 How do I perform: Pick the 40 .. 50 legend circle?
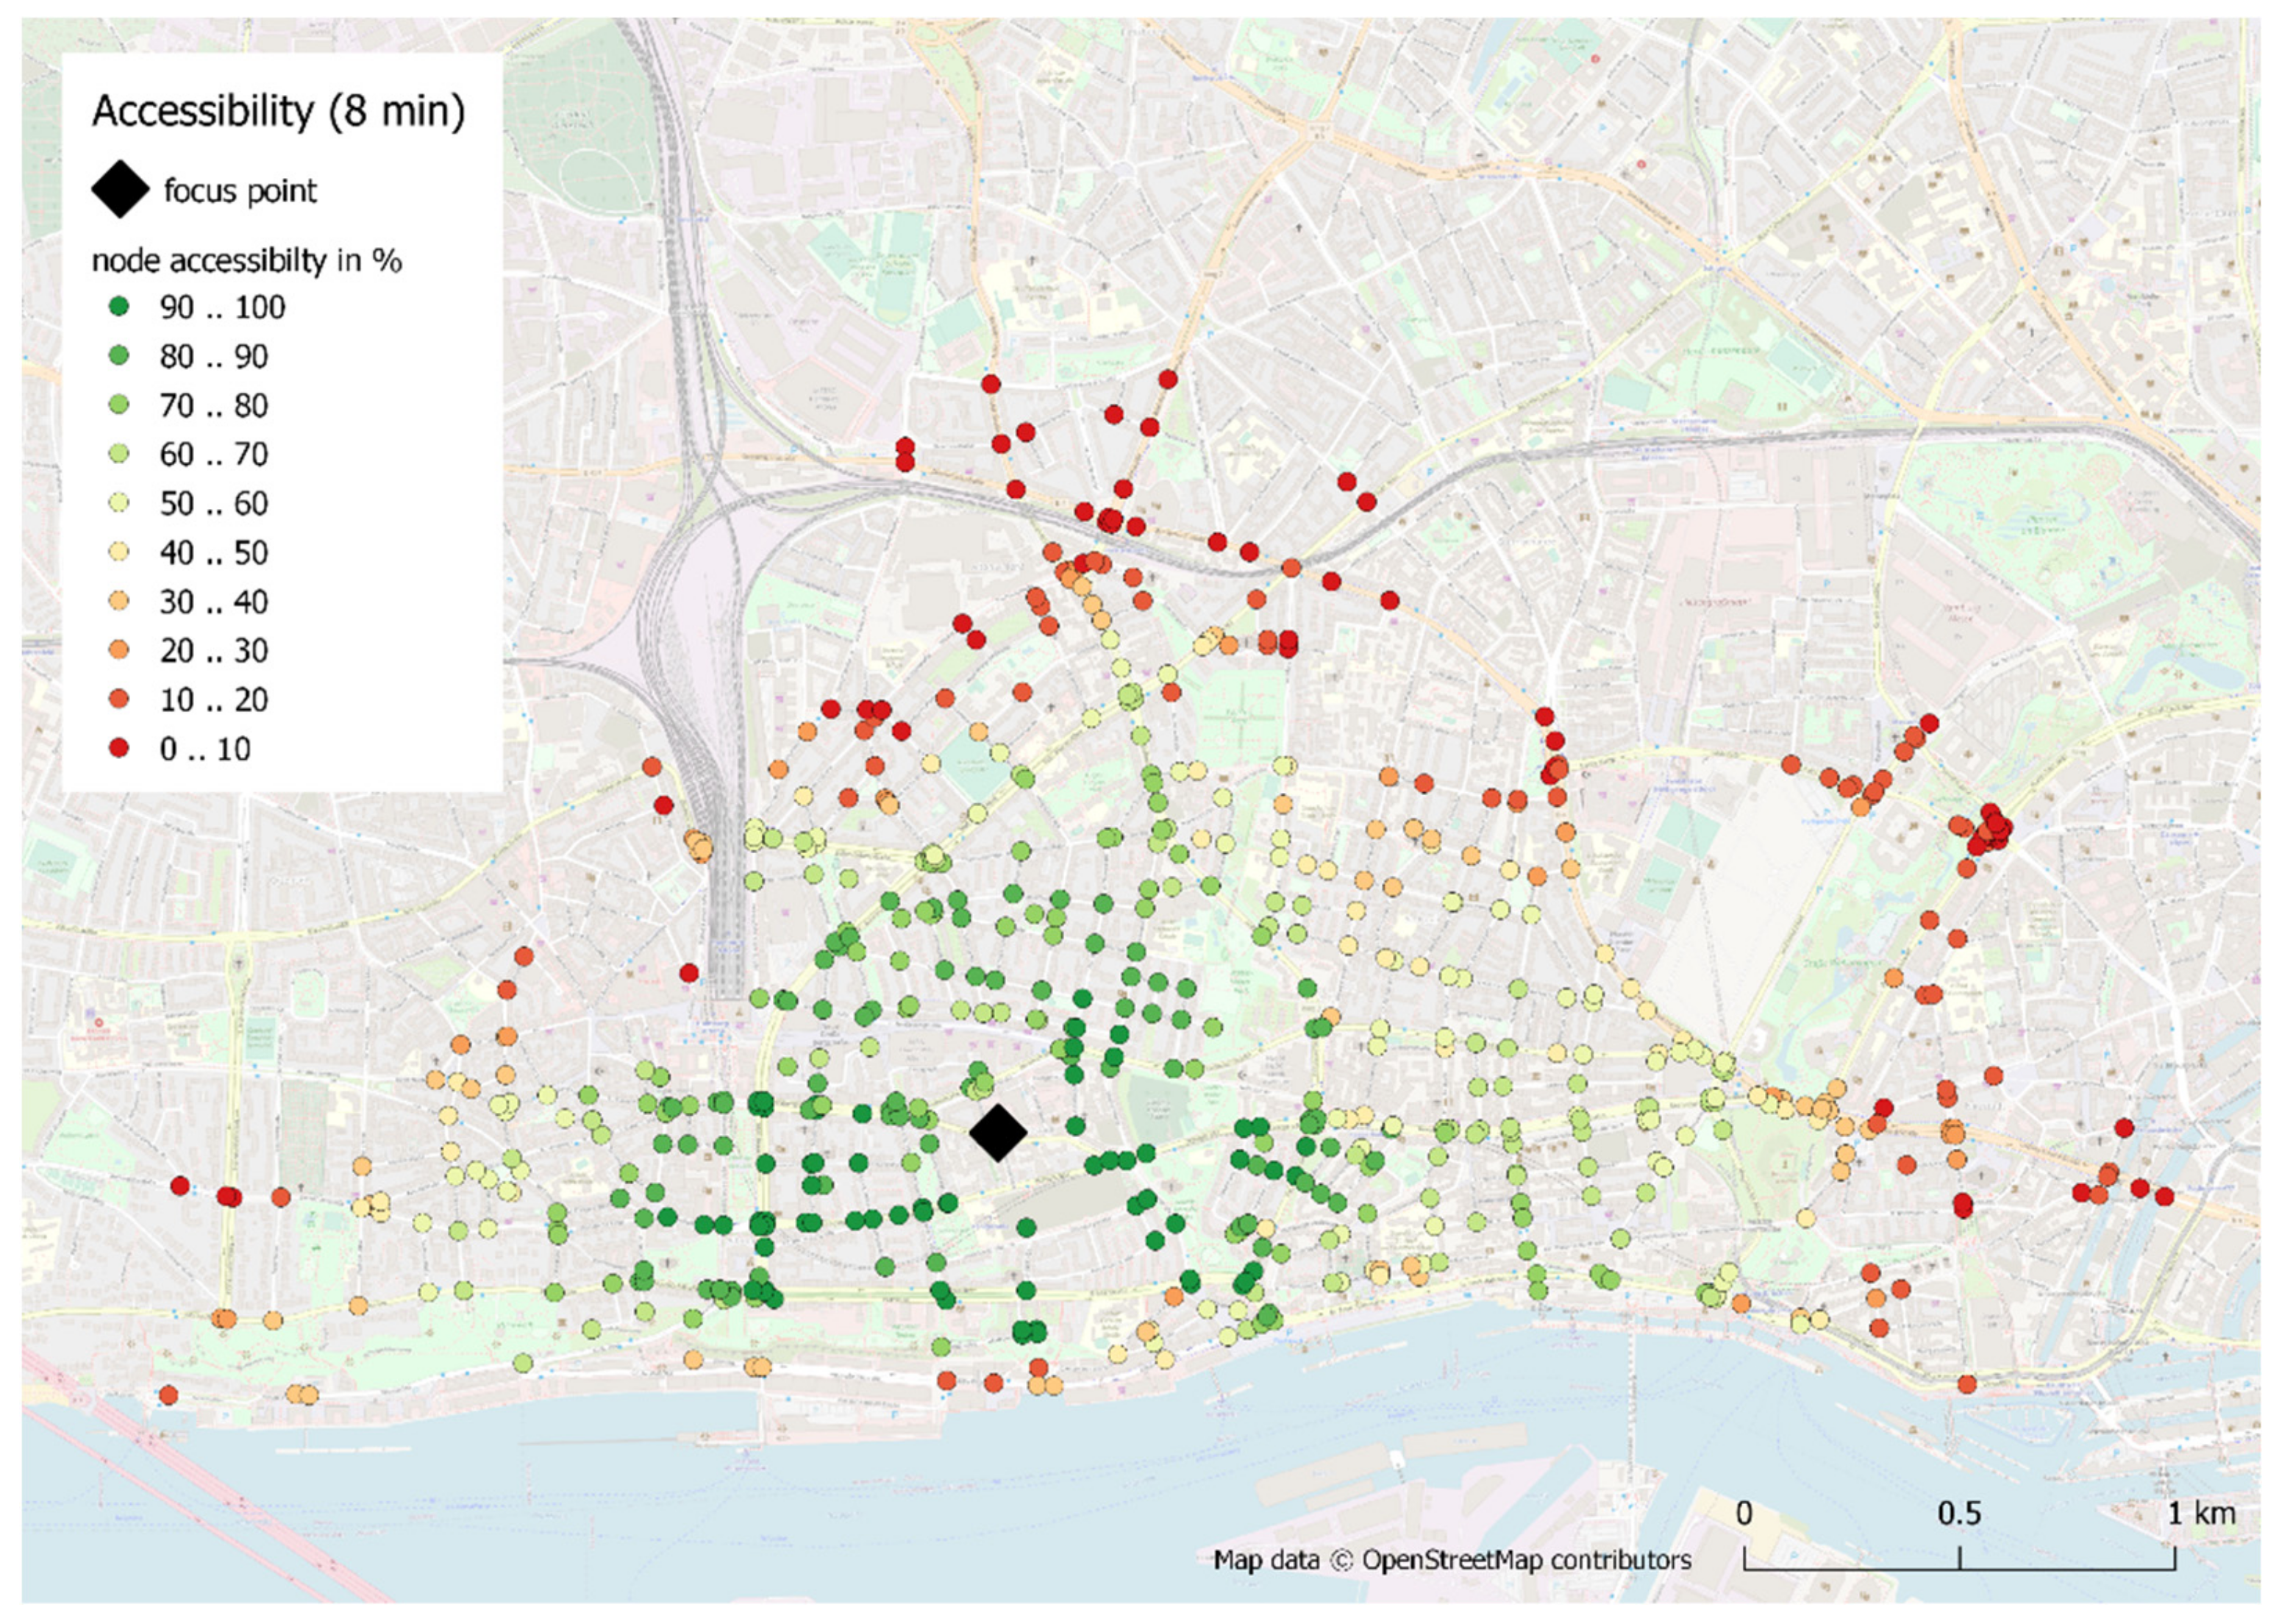(119, 552)
